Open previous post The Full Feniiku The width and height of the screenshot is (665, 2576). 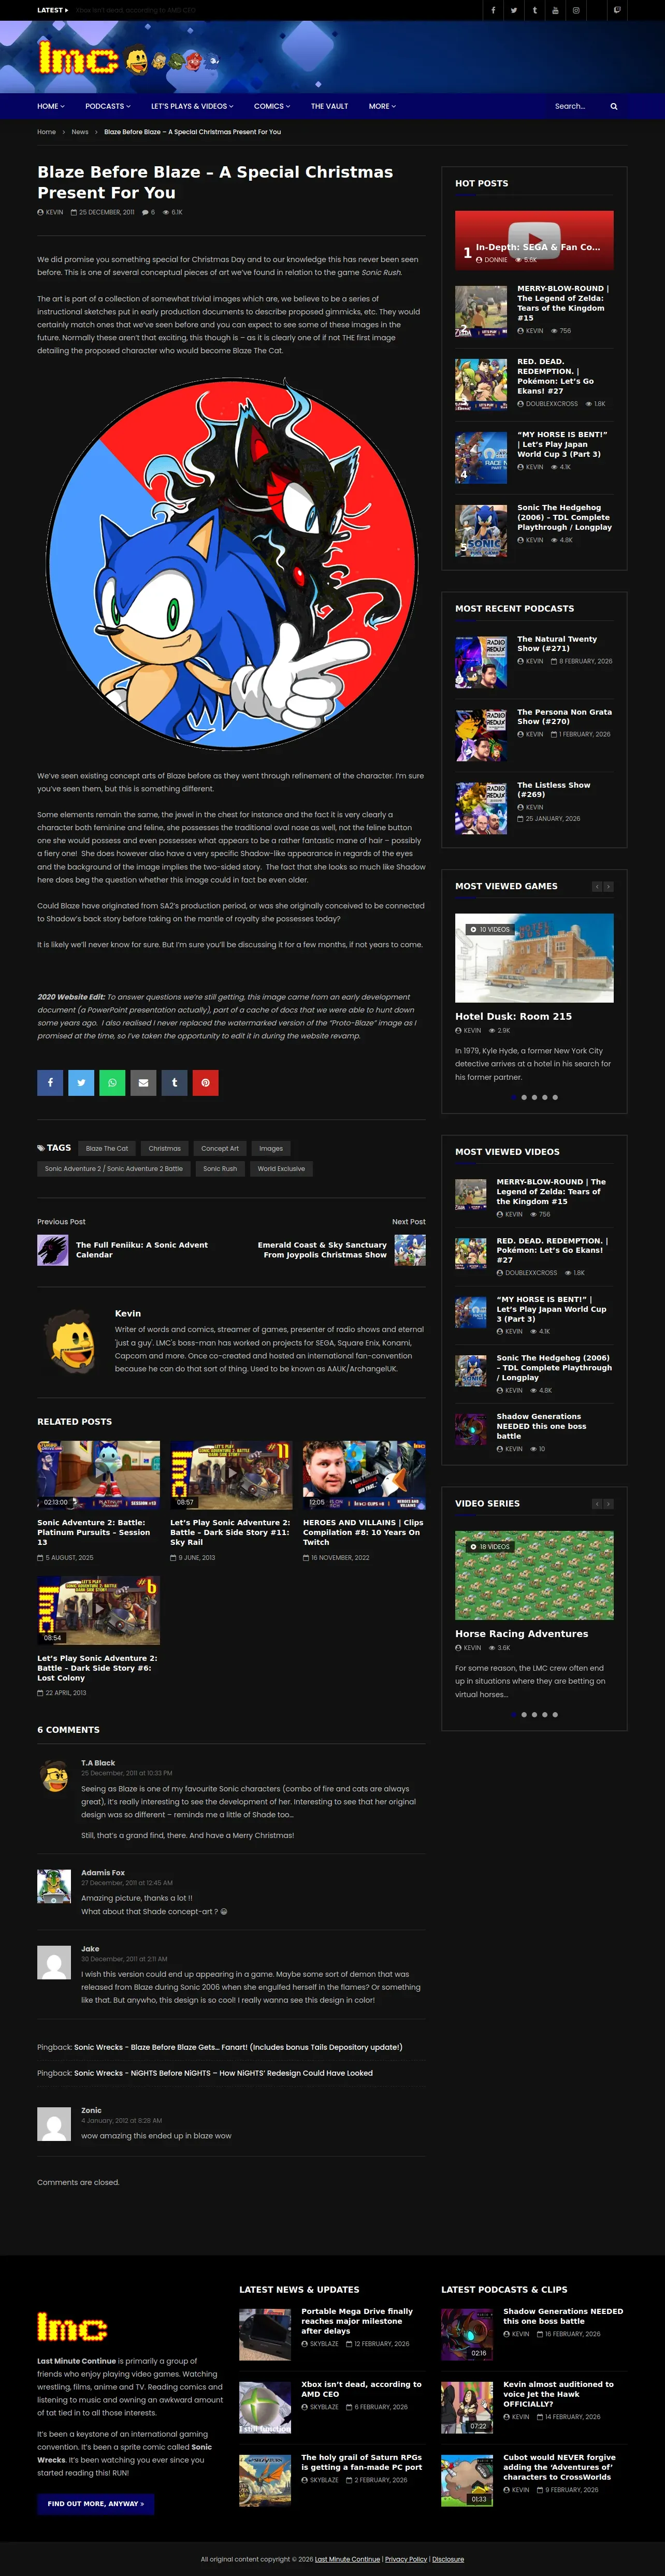[142, 1249]
